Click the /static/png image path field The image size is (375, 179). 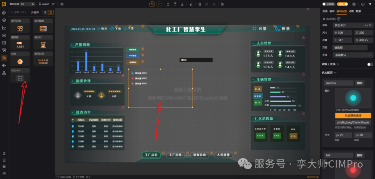click(353, 122)
